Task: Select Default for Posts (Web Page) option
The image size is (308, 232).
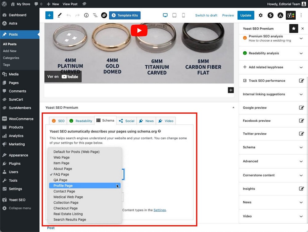Action: point(85,152)
